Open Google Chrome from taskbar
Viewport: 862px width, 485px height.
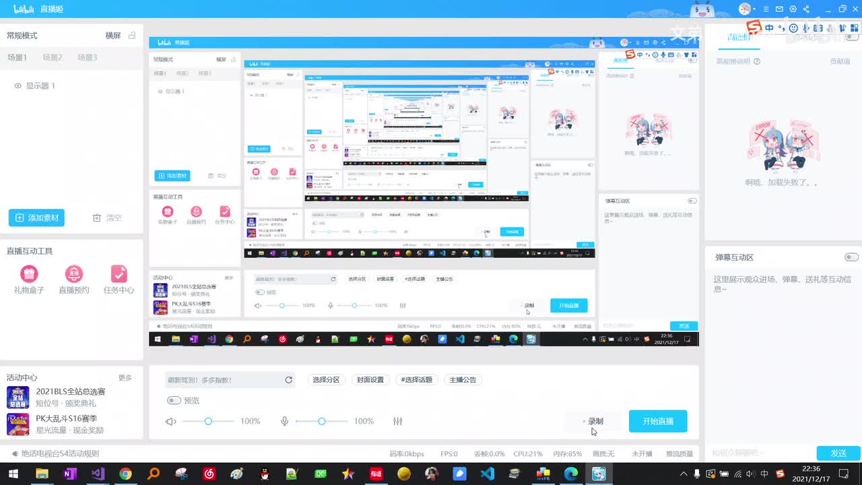[x=125, y=474]
